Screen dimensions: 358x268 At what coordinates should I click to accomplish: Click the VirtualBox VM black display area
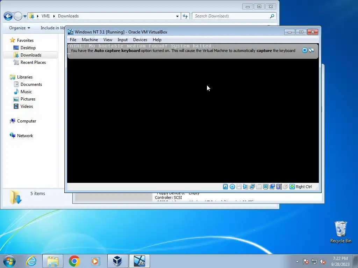[x=193, y=121]
